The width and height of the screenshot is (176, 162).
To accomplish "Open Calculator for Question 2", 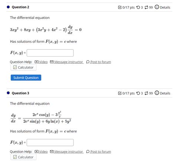I will click(23, 67).
